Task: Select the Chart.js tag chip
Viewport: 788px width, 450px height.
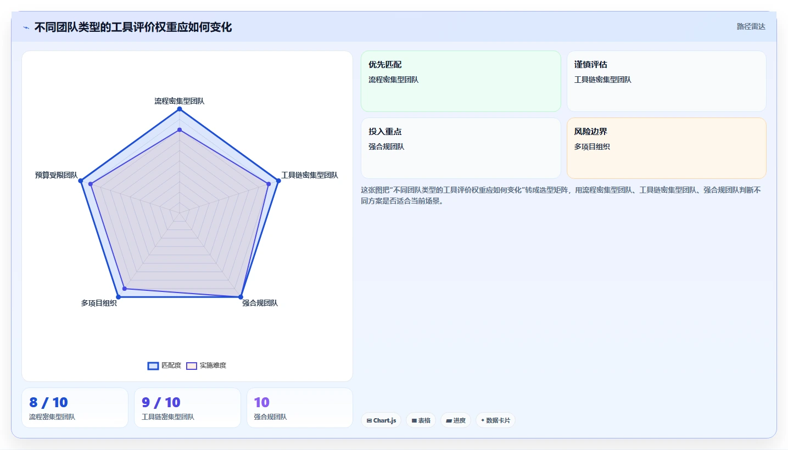Action: click(381, 420)
